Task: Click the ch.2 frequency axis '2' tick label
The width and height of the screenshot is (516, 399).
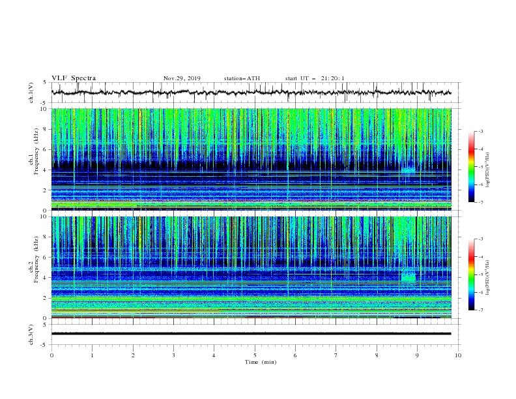Action: tap(46, 298)
